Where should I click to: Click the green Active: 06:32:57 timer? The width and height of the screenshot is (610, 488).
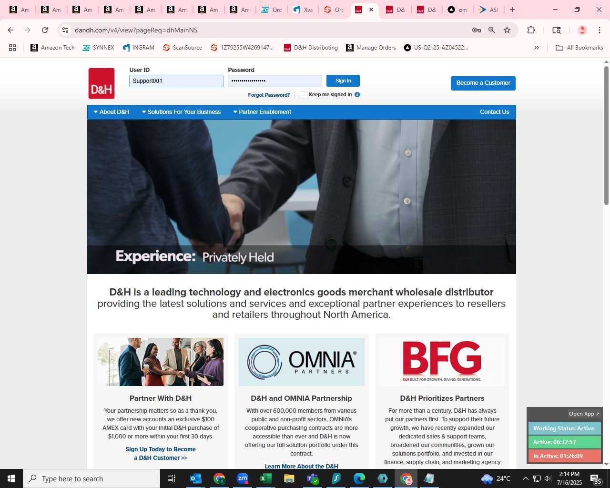(x=564, y=442)
